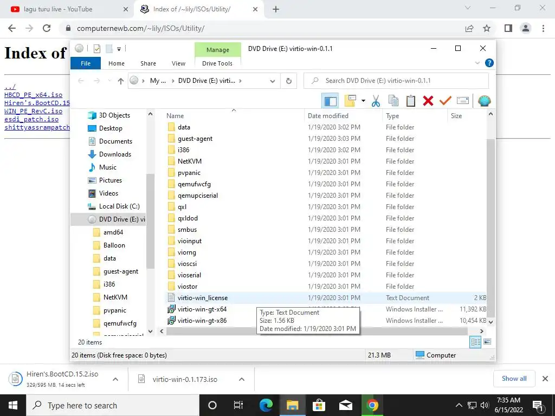Click the new folder toolbar icon
Viewport: 555px width, 416px height.
(x=350, y=101)
